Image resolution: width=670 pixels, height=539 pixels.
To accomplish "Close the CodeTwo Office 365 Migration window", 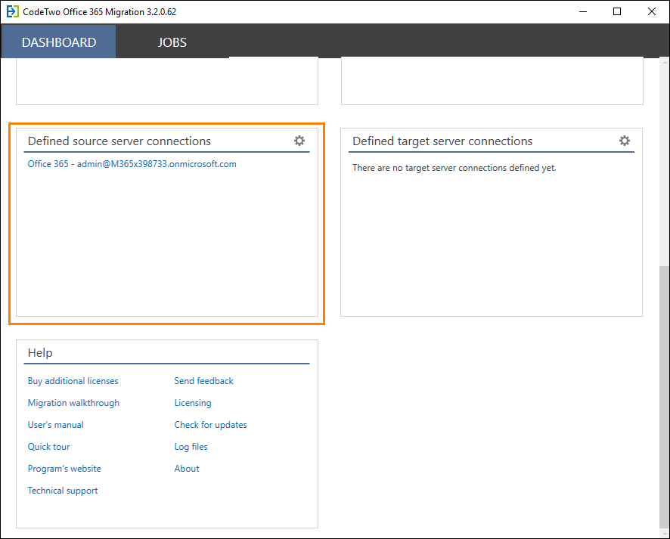I will click(652, 11).
